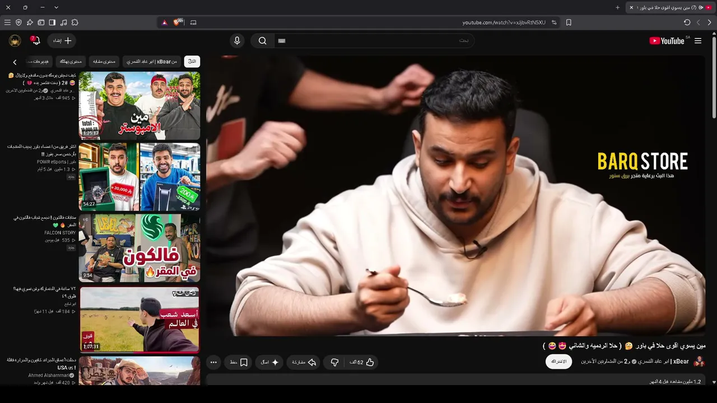Open more actions three-dot menu under video
The height and width of the screenshot is (403, 717).
(213, 362)
